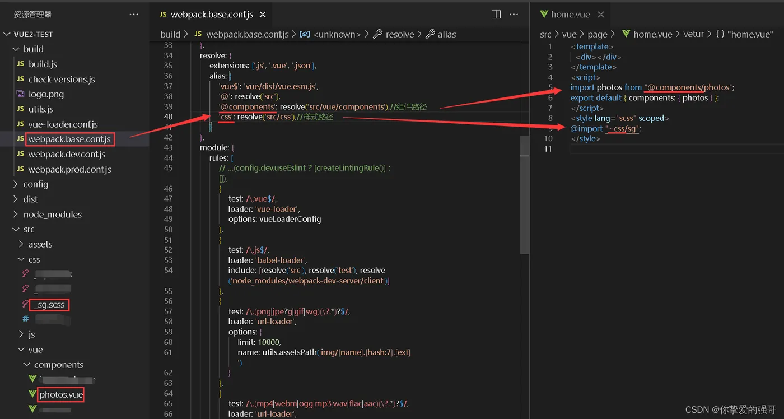784x419 pixels.
Task: Expand the config folder
Action: tap(35, 184)
